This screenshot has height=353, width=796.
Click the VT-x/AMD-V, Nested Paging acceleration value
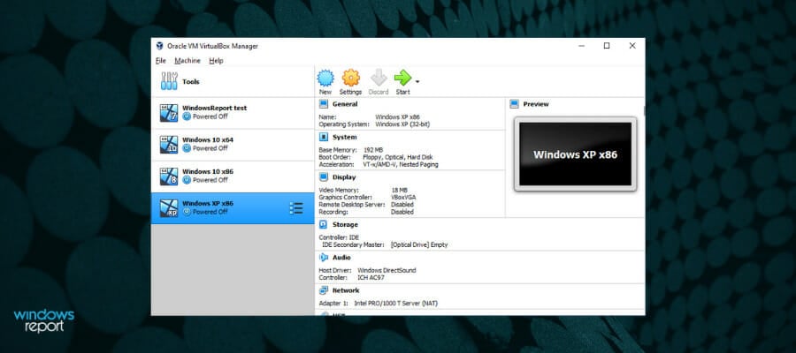tap(400, 165)
